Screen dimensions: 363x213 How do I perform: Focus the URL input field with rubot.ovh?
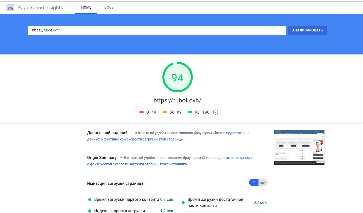pos(157,30)
